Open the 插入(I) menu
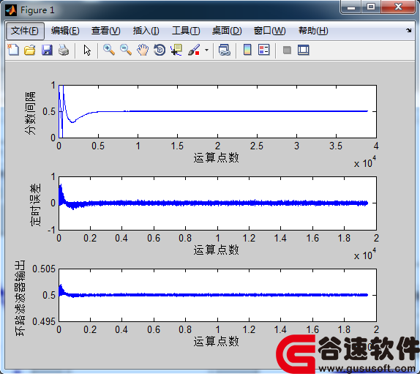This screenshot has height=374, width=420. point(146,31)
